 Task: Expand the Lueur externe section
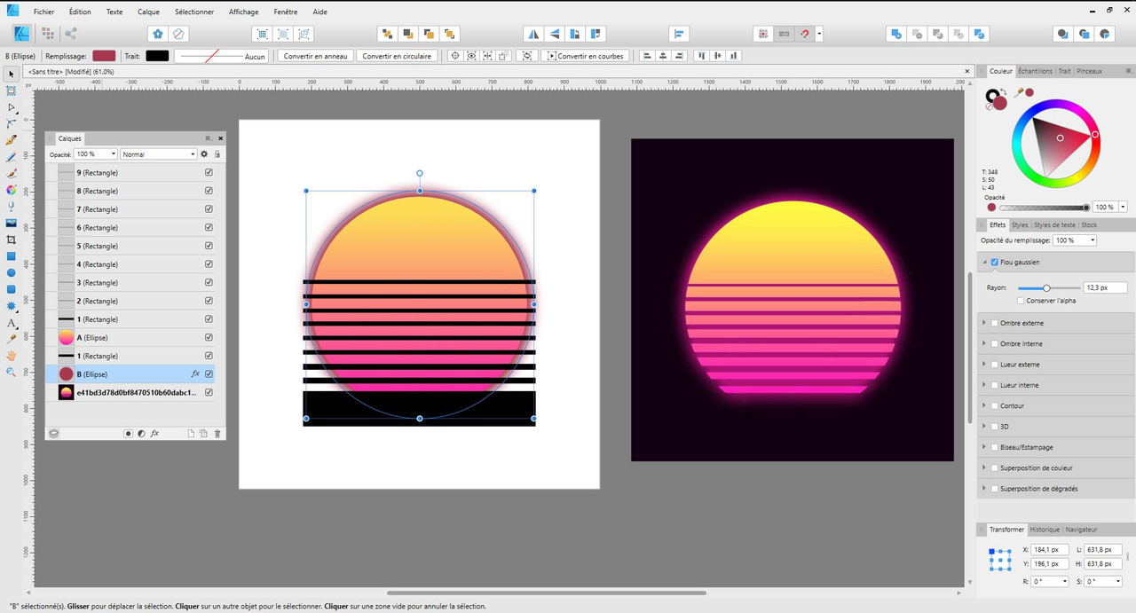pyautogui.click(x=983, y=365)
